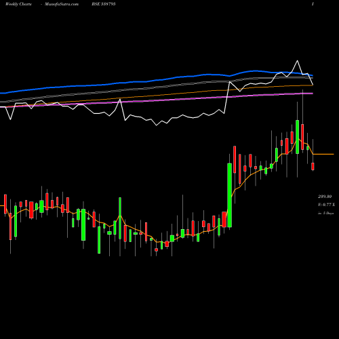
Task: Click the last red candlestick at right edge
Action: (x=313, y=166)
